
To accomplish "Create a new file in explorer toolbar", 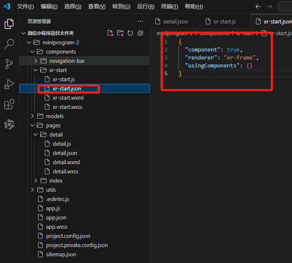I will [x=110, y=33].
